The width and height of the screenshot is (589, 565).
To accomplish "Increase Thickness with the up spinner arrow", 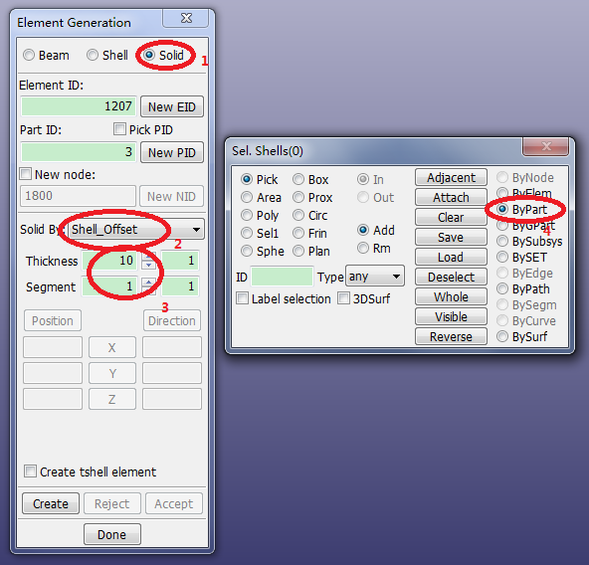I will (x=149, y=256).
